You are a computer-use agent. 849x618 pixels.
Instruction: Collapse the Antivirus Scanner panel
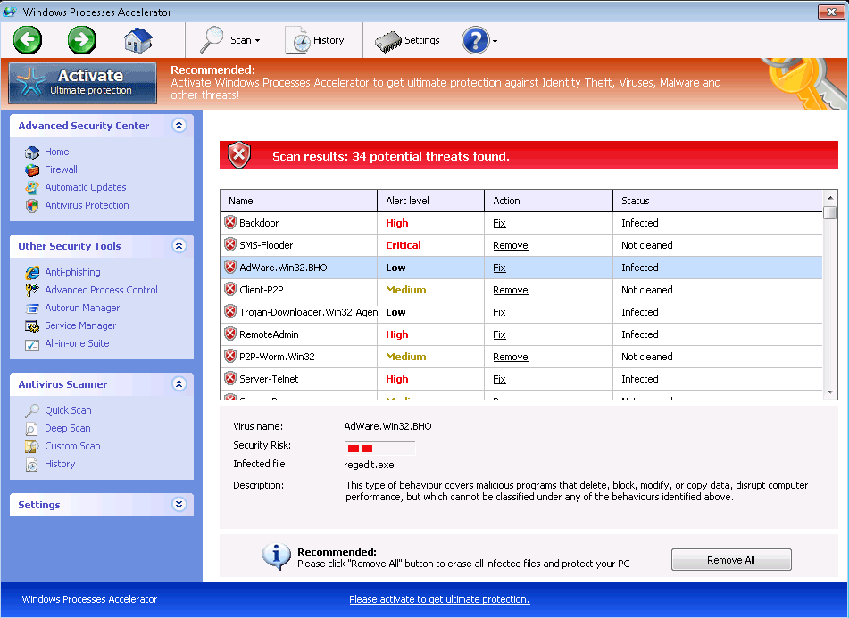coord(179,384)
